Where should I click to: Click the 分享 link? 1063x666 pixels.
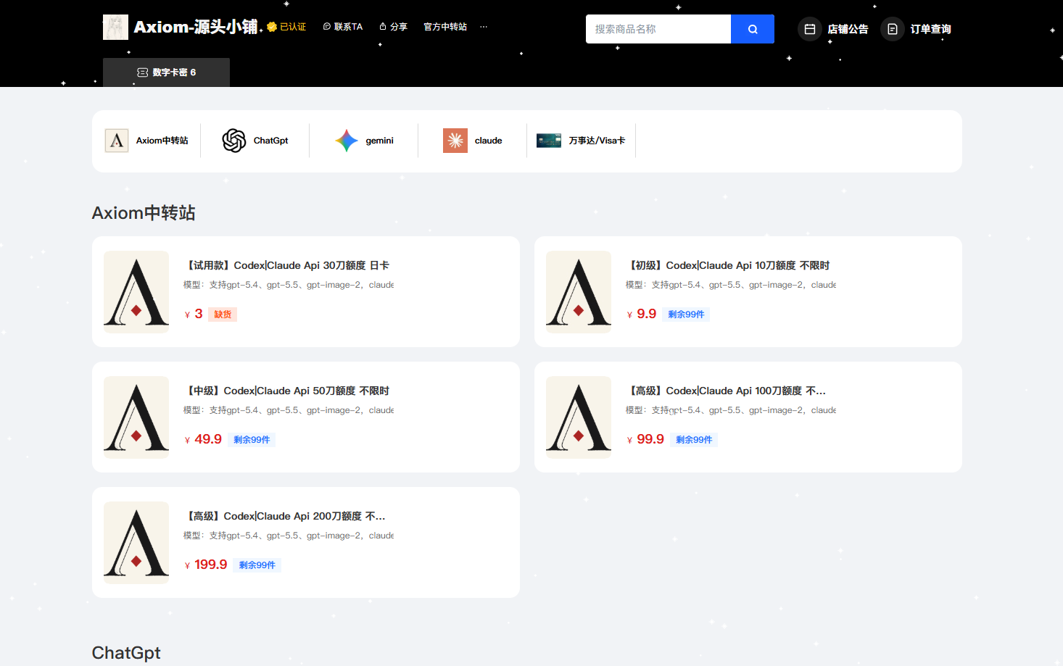[x=393, y=27]
